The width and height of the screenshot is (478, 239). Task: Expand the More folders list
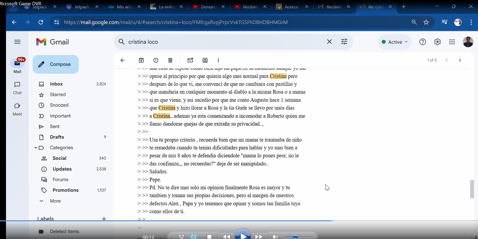click(x=55, y=201)
